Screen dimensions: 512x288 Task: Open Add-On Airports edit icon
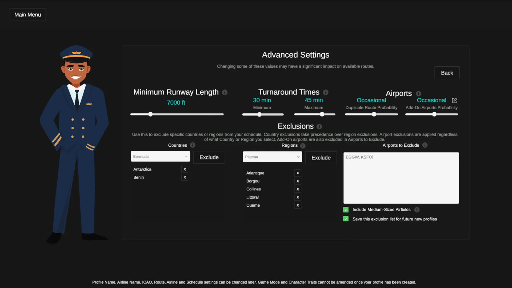point(455,100)
